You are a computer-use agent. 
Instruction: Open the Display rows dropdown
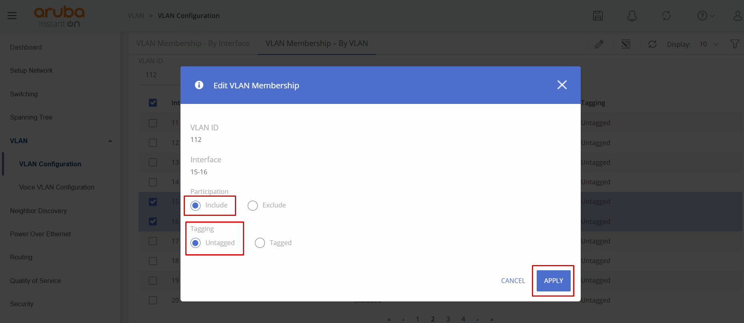(x=709, y=44)
